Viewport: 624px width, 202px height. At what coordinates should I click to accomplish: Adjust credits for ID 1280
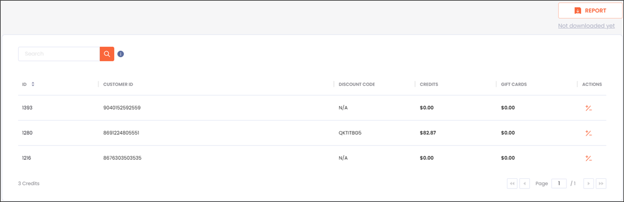pyautogui.click(x=588, y=133)
